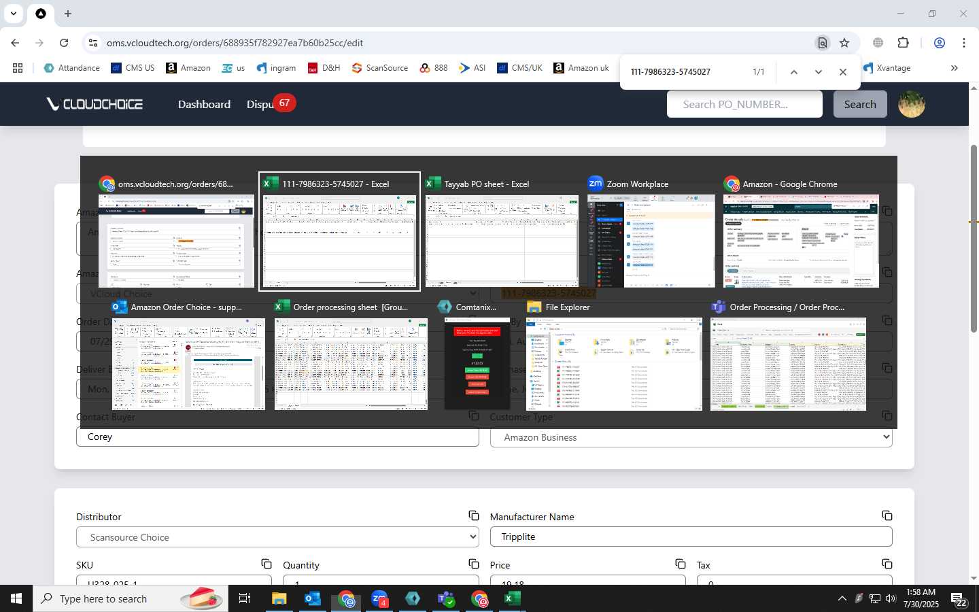The image size is (979, 612).
Task: Open the Chrome extensions puzzle icon
Action: tap(903, 43)
